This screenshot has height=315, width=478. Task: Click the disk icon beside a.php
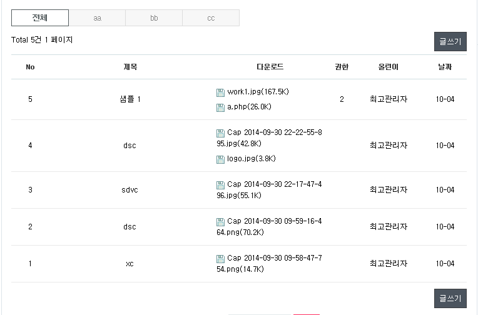point(220,107)
